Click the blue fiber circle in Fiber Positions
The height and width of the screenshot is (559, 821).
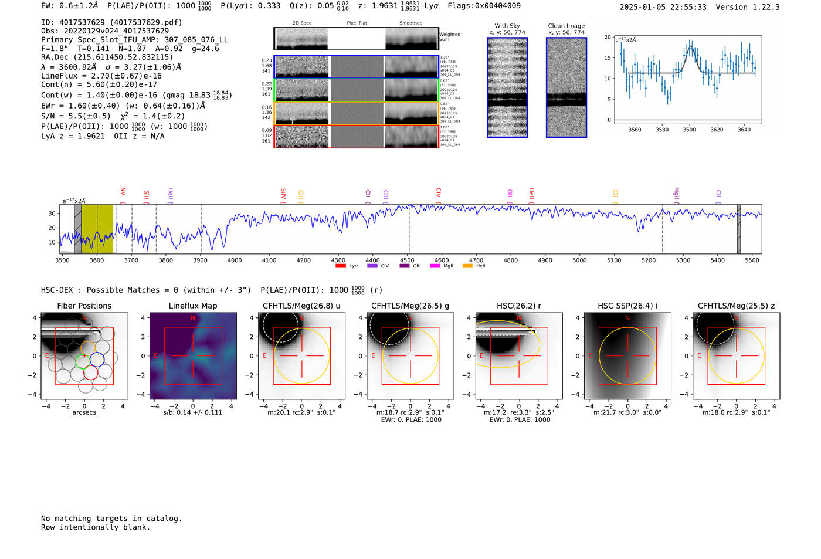(x=97, y=360)
